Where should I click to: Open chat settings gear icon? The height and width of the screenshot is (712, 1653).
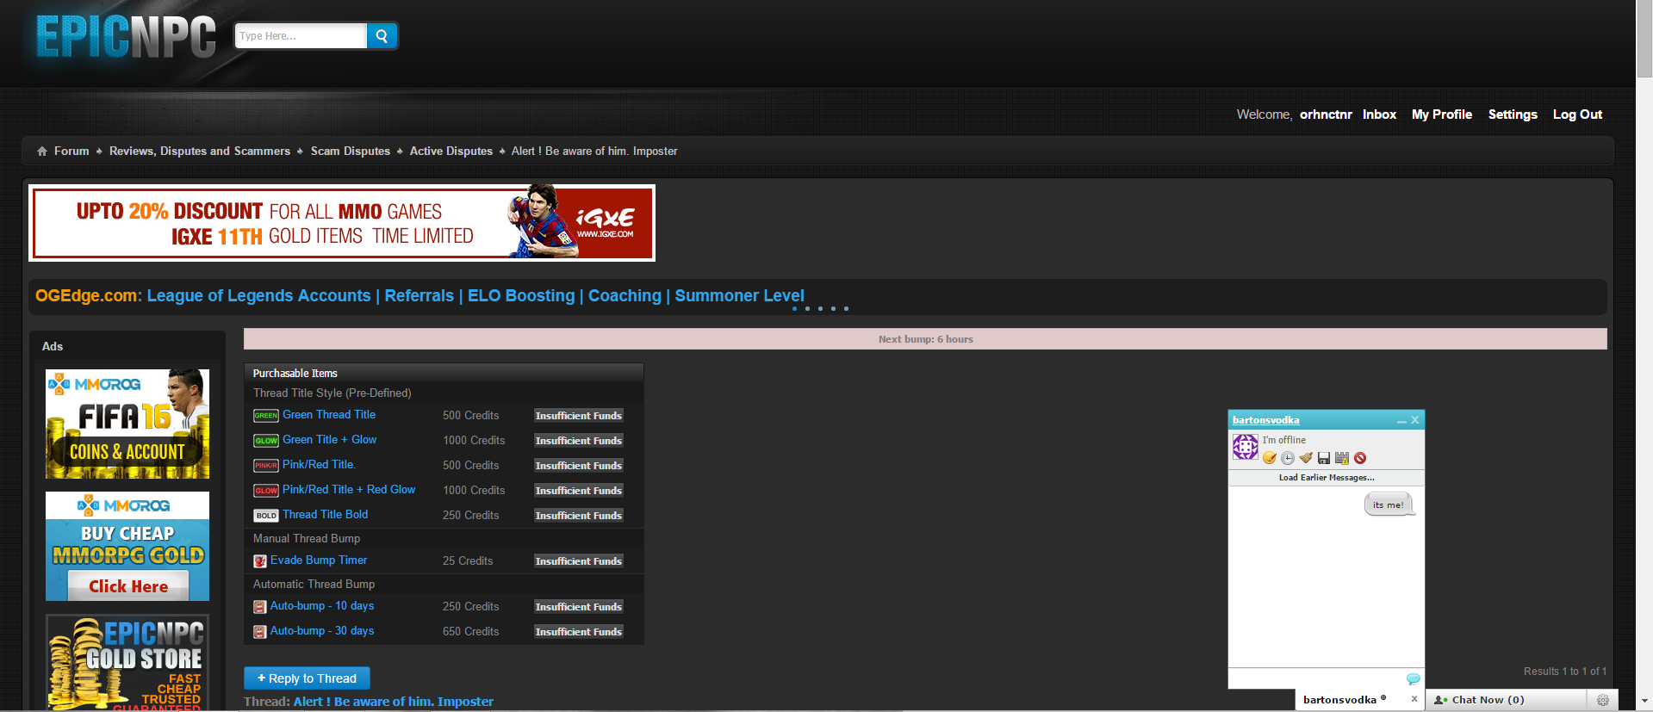coord(1602,700)
